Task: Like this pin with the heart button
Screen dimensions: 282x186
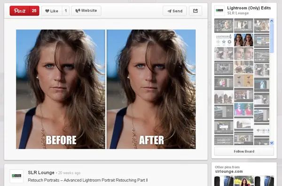Action: point(52,11)
